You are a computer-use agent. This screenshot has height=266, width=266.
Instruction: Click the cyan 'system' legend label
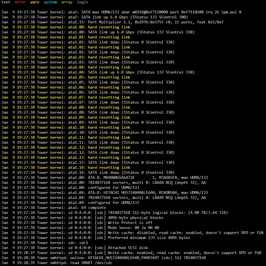(50, 2)
